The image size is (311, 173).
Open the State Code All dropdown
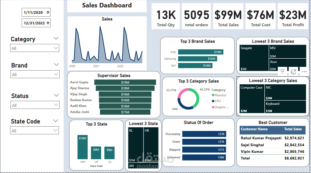(35, 131)
